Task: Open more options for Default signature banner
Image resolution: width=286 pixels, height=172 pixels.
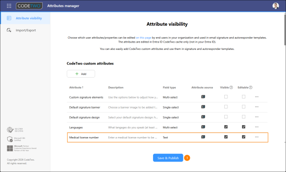Action: 256,107
